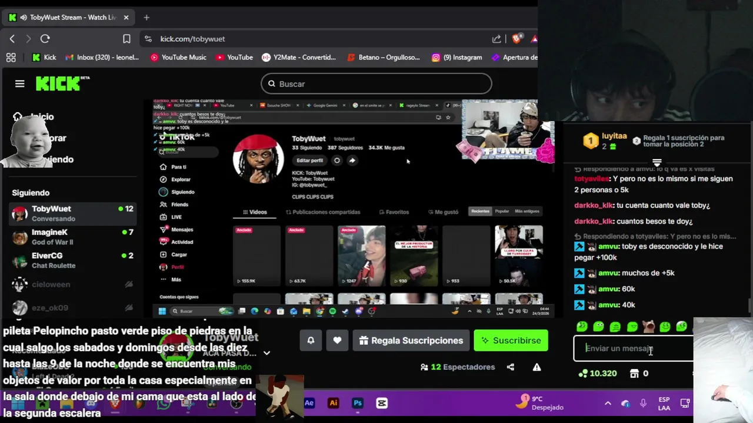Image resolution: width=753 pixels, height=423 pixels.
Task: Open CapCut from the taskbar
Action: (x=382, y=403)
